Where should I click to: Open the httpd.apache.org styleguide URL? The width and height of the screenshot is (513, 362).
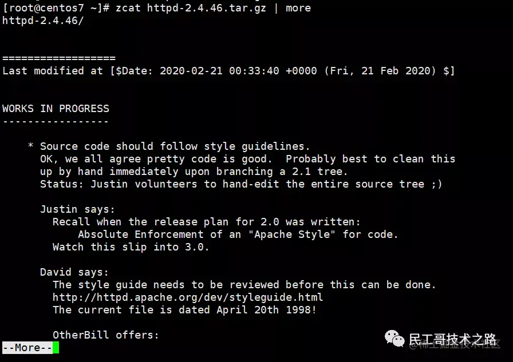click(x=188, y=297)
